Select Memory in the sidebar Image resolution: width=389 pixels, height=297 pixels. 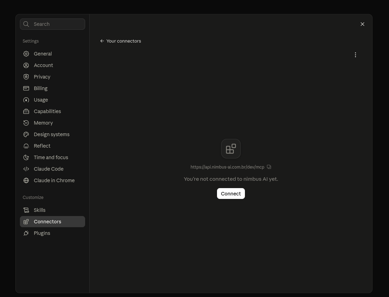[x=52, y=123]
